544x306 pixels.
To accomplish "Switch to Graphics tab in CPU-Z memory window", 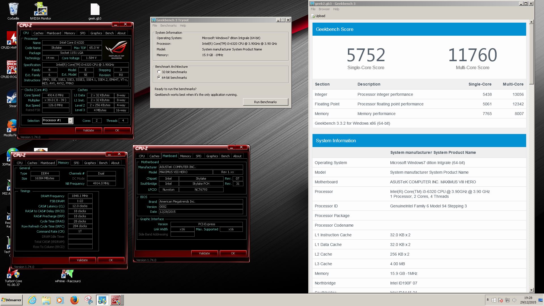I will coord(90,163).
